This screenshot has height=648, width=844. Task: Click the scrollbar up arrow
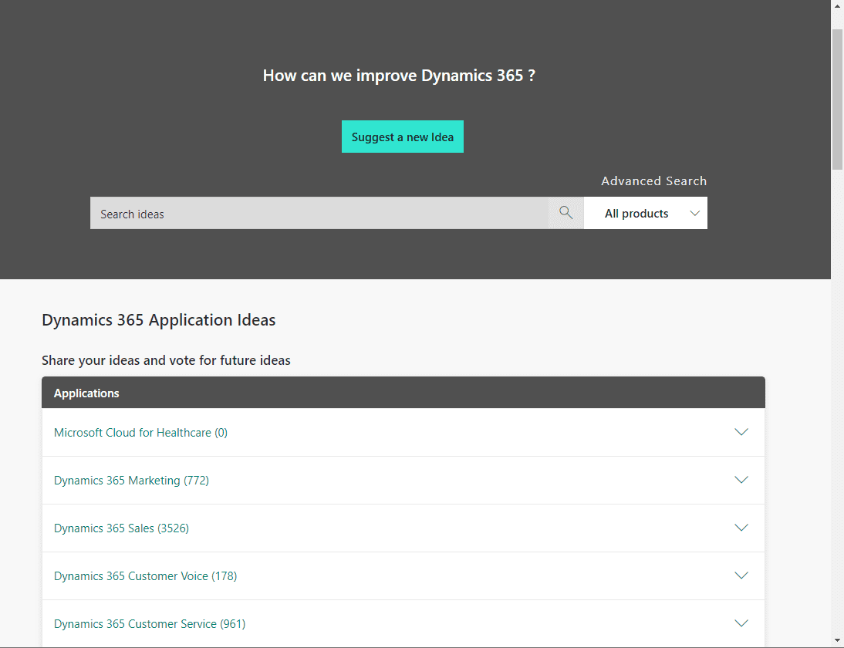pyautogui.click(x=837, y=6)
